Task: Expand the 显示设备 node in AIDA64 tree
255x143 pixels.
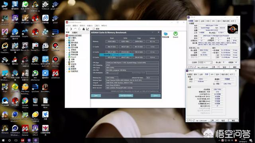Action: 67,47
